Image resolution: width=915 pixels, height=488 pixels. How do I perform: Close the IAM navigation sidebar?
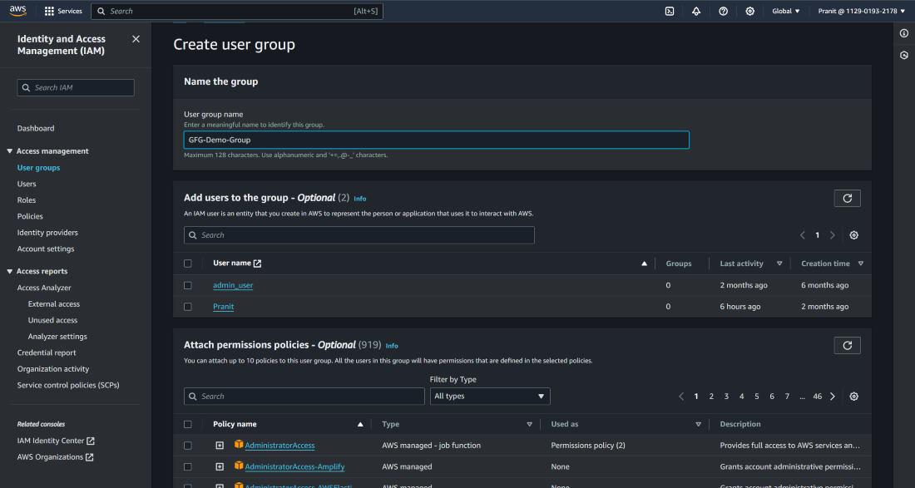pyautogui.click(x=136, y=39)
